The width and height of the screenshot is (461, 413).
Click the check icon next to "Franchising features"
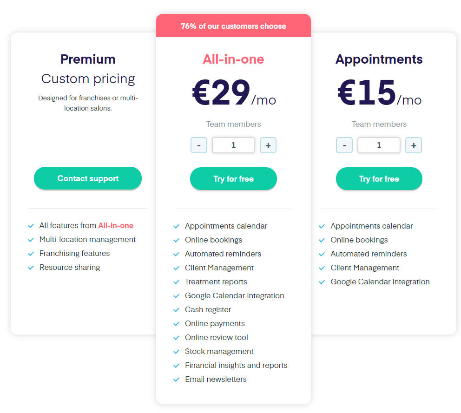coord(31,254)
